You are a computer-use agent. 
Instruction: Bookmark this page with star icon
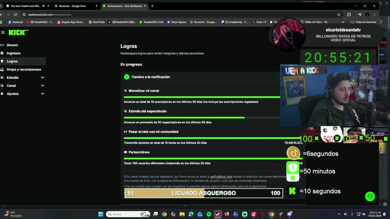[339, 15]
